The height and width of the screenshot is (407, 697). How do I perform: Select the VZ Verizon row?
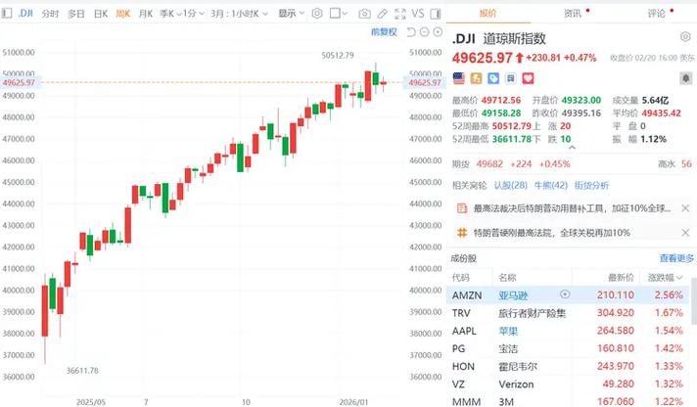coord(568,384)
